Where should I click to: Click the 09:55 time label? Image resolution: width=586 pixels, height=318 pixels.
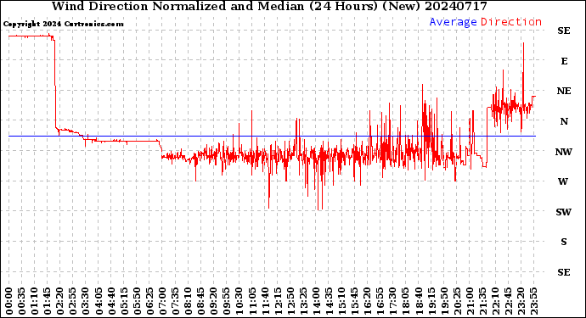coord(227,302)
